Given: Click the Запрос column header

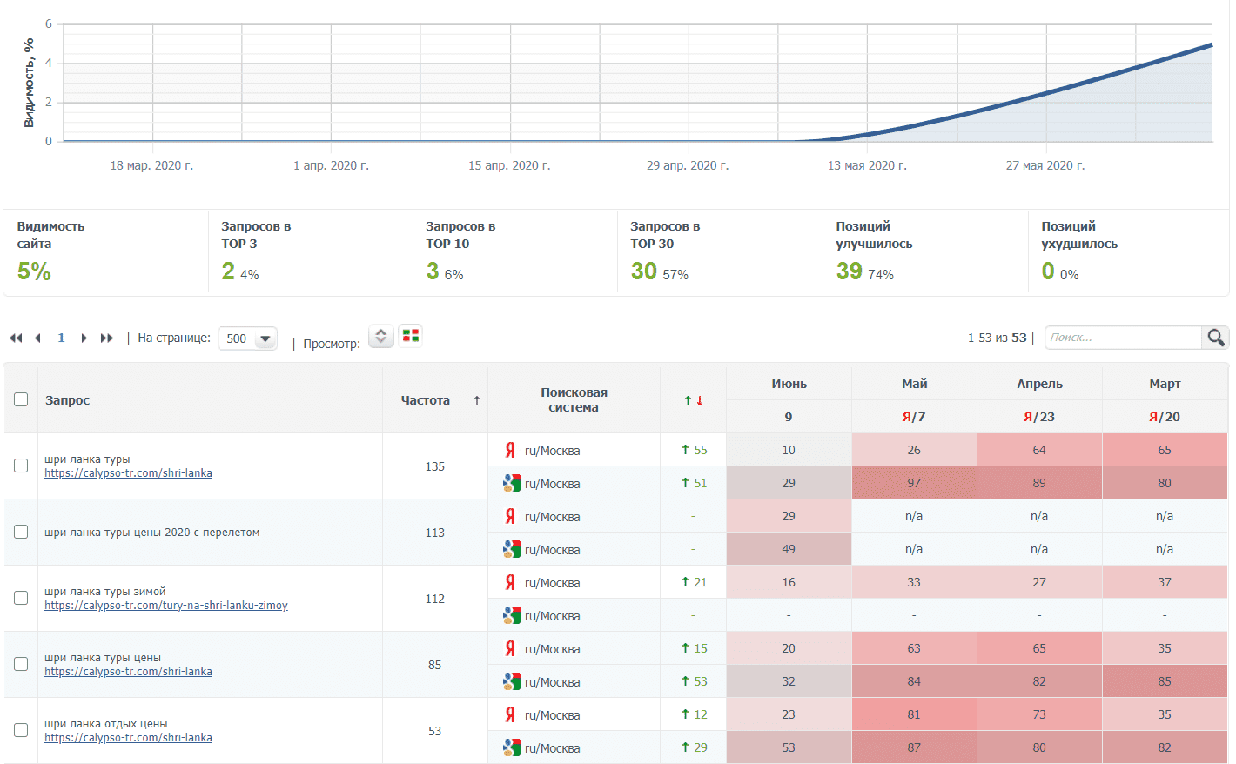Looking at the screenshot, I should [68, 400].
